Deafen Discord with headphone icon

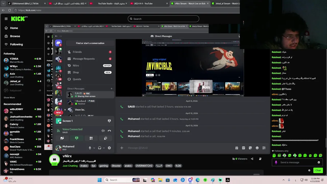click(99, 148)
